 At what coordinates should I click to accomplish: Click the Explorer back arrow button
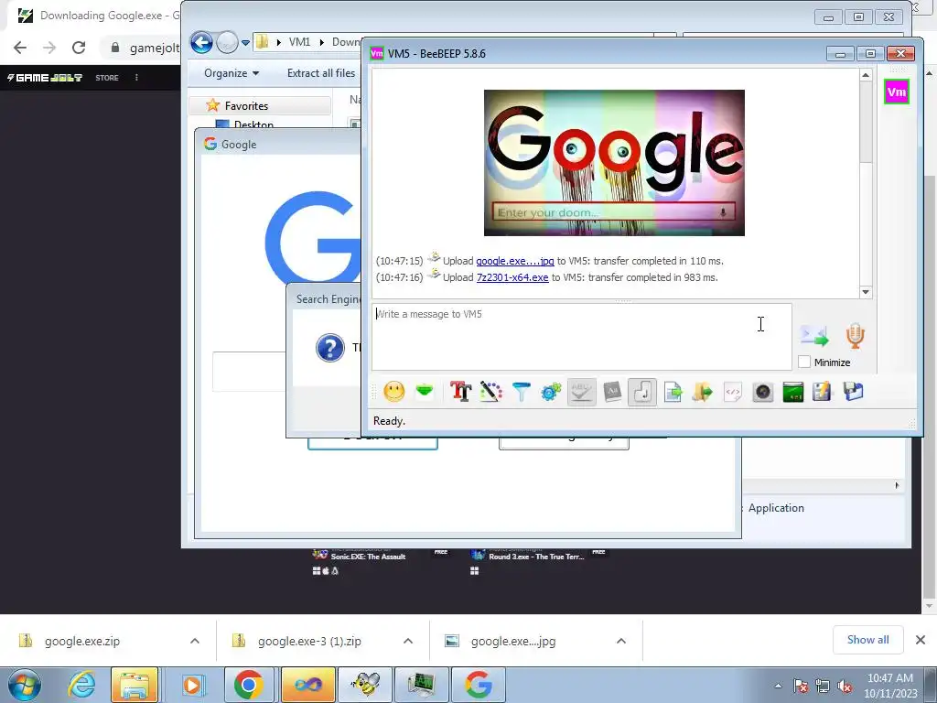201,42
